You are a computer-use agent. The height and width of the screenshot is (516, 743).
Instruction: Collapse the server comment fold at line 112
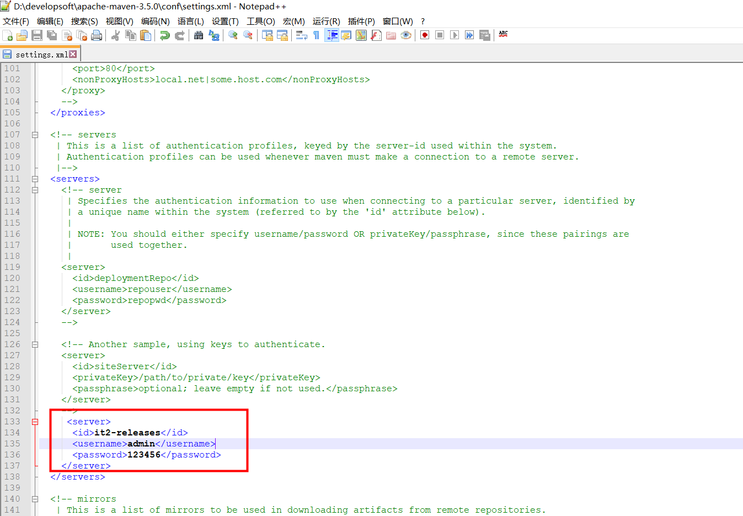click(x=35, y=190)
